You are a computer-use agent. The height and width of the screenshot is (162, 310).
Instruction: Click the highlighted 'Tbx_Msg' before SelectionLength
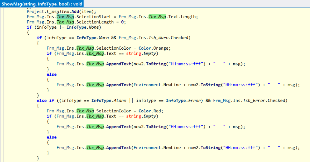(x=65, y=22)
